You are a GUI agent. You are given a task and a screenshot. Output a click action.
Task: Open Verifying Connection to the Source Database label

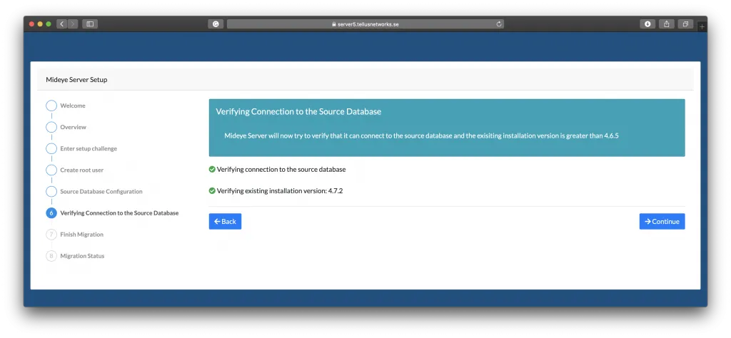click(119, 212)
